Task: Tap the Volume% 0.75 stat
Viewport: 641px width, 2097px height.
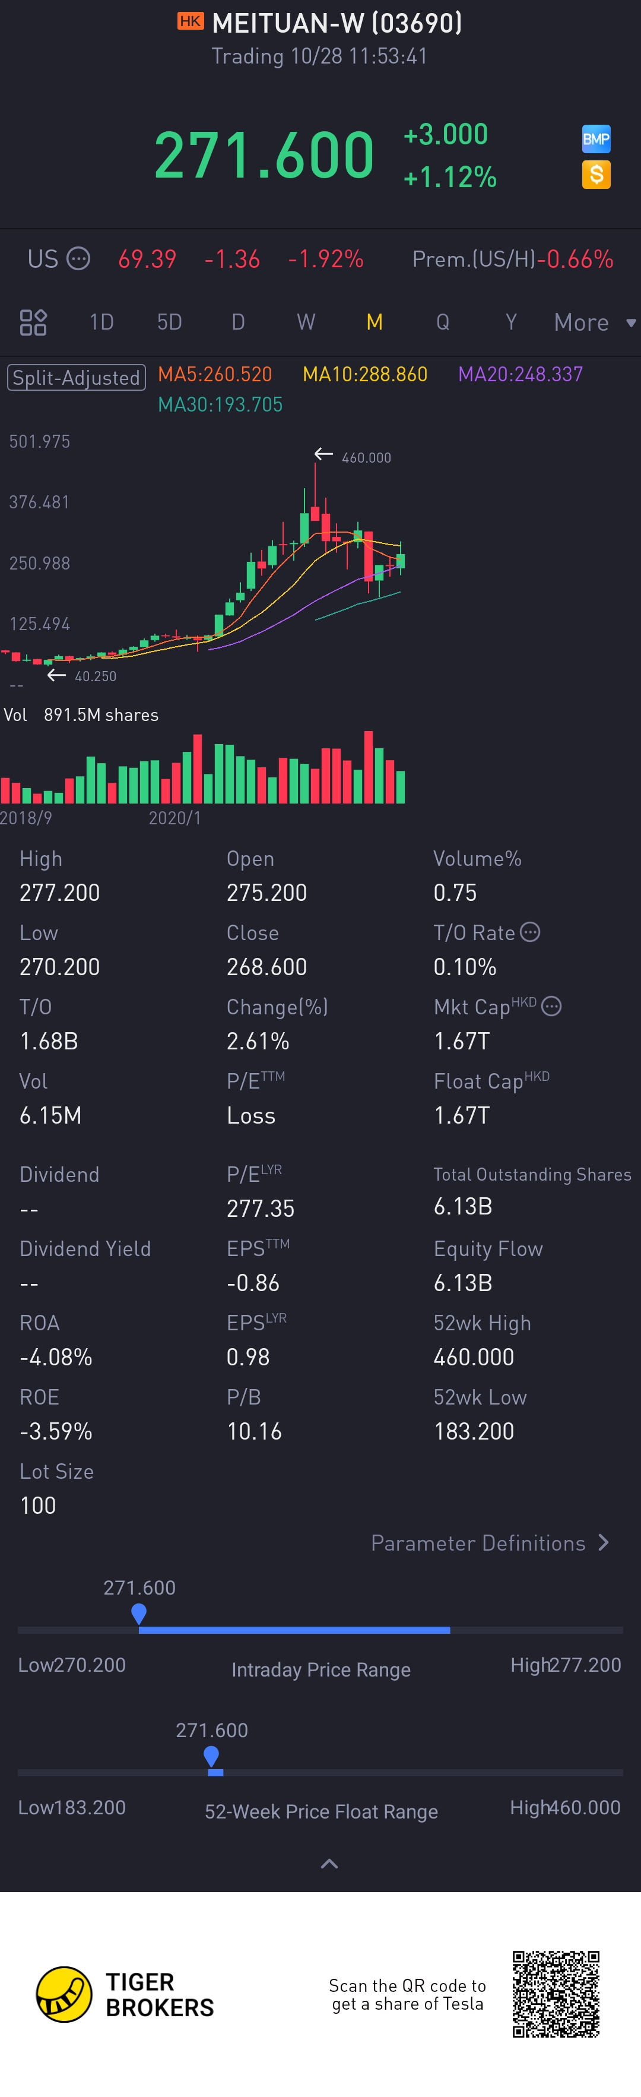Action: pyautogui.click(x=478, y=876)
